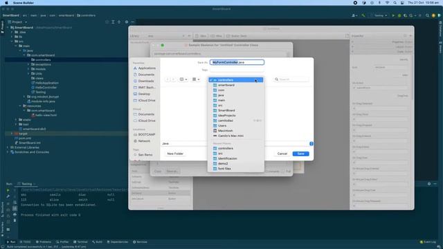The height and width of the screenshot is (249, 443).
Task: Expand the models package
Action: click(28, 69)
